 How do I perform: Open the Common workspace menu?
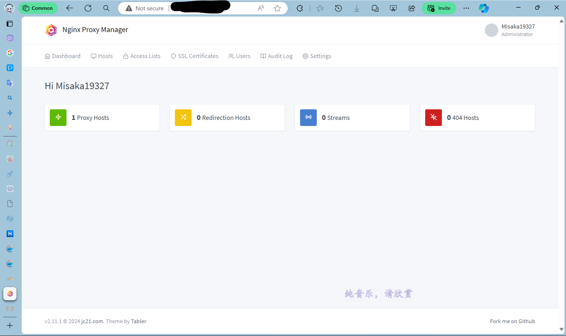click(x=38, y=8)
